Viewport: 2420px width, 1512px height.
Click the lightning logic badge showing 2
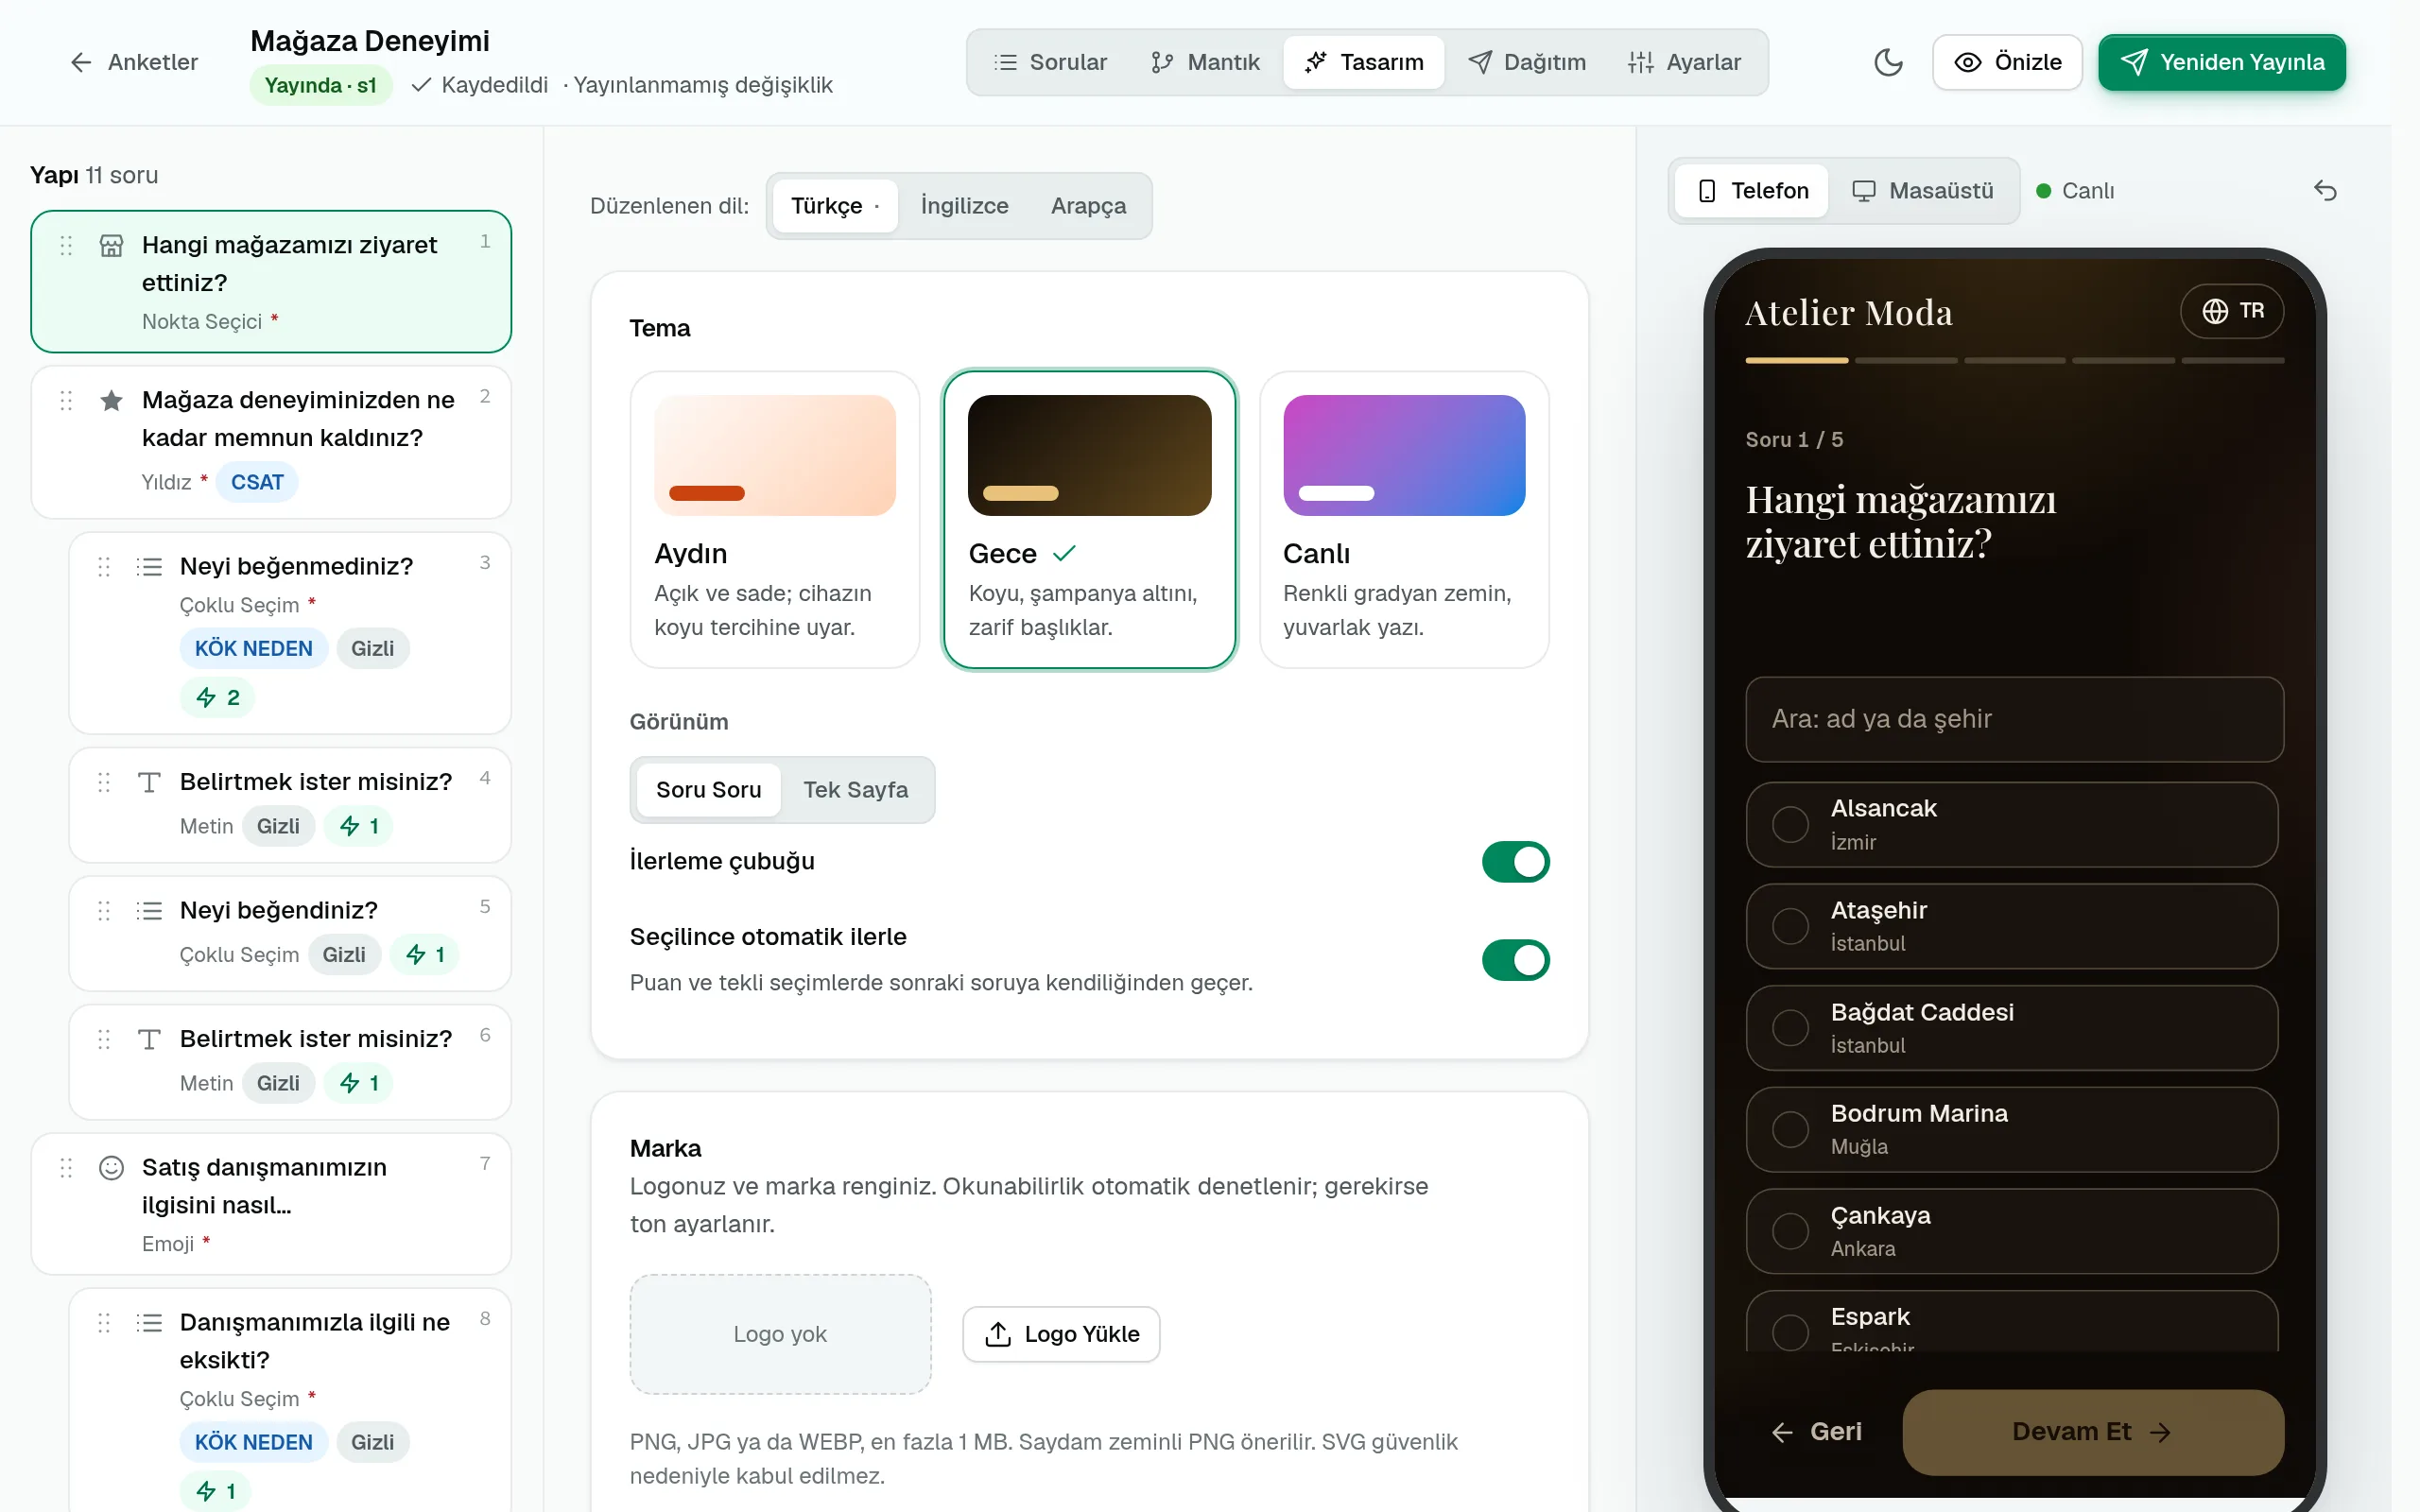pyautogui.click(x=218, y=697)
